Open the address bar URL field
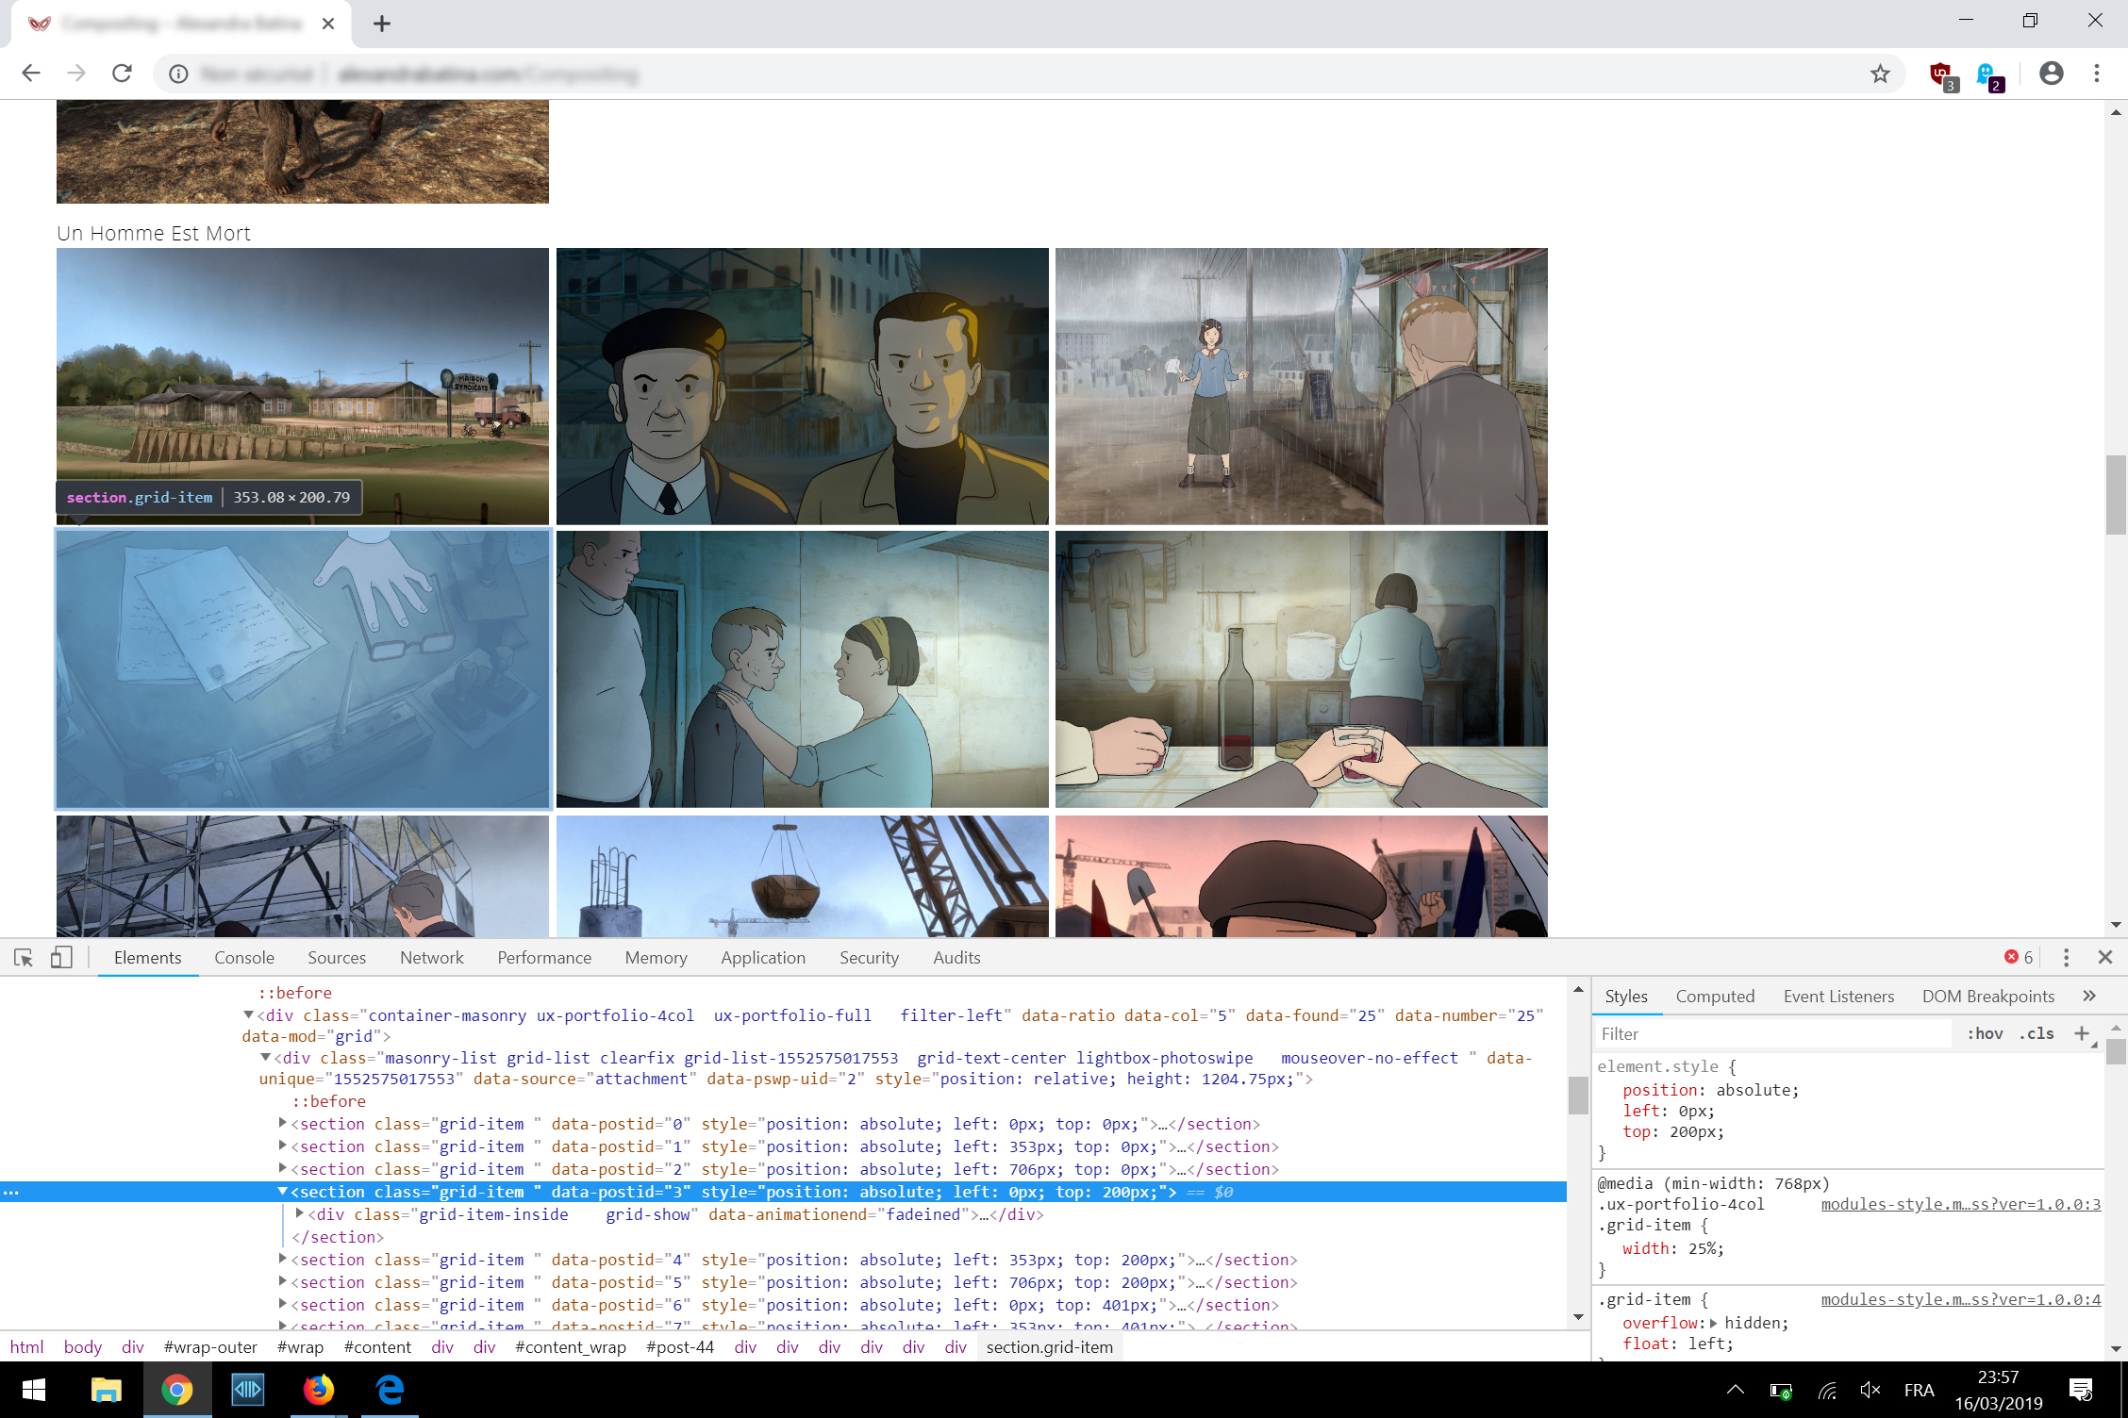This screenshot has width=2128, height=1418. (x=1028, y=74)
